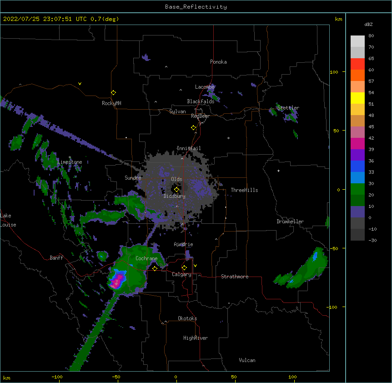Click the yellow diamond marker above Calgary label

coord(184,268)
